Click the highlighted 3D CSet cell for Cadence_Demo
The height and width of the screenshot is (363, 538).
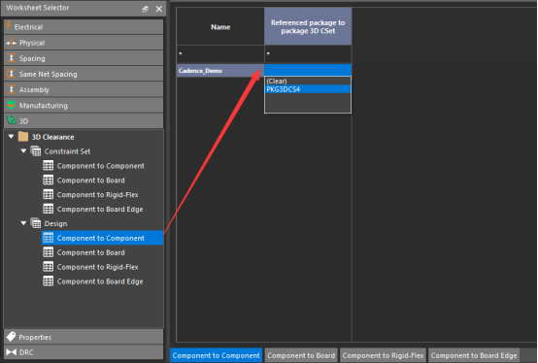coord(308,70)
